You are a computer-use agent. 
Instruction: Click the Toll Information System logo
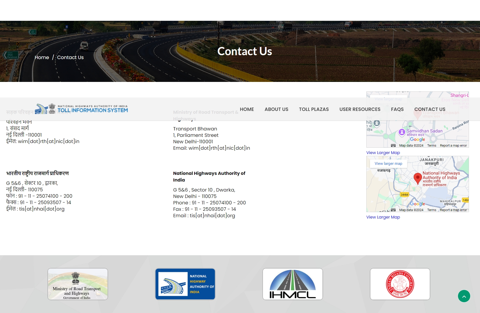click(x=81, y=109)
